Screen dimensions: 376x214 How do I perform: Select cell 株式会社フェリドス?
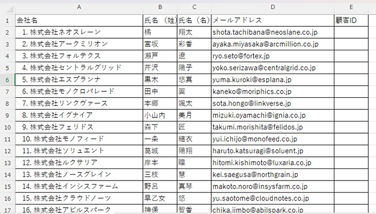pyautogui.click(x=79, y=127)
